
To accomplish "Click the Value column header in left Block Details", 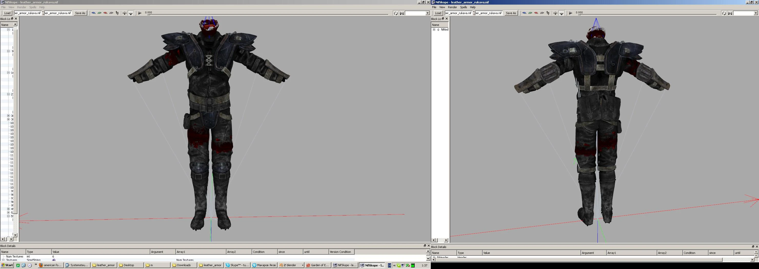I will (x=101, y=252).
